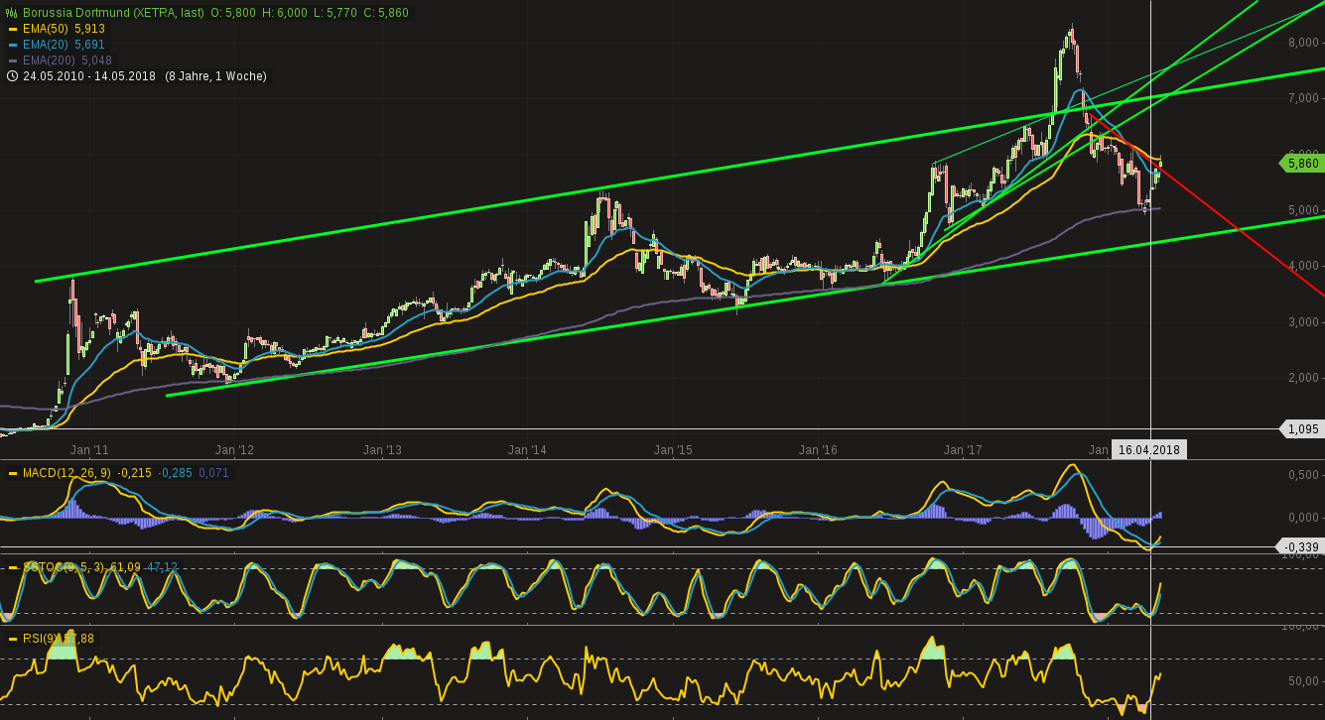
Task: Click the Jan '16 time axis label
Action: click(818, 450)
